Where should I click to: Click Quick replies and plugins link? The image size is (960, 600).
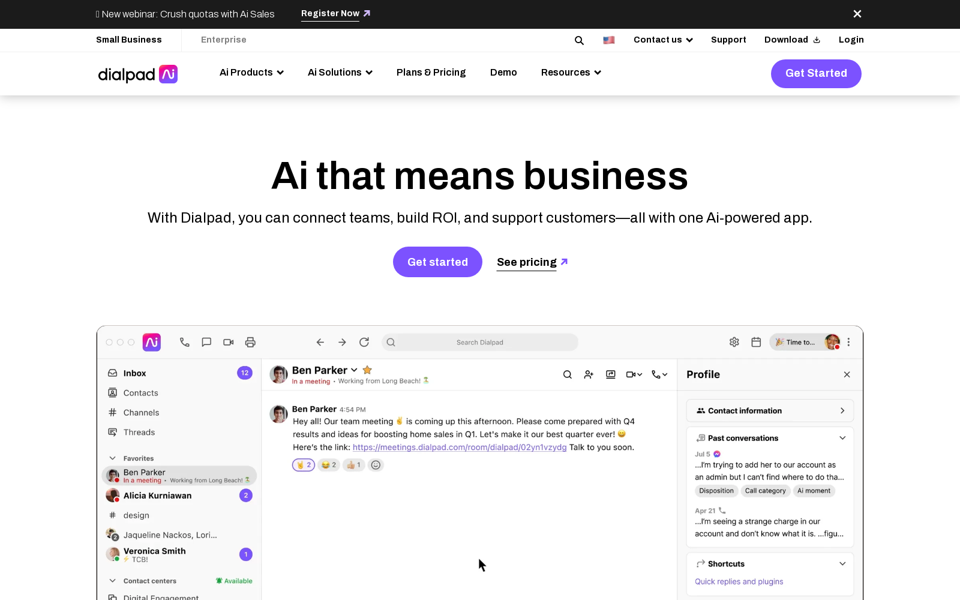pyautogui.click(x=739, y=582)
